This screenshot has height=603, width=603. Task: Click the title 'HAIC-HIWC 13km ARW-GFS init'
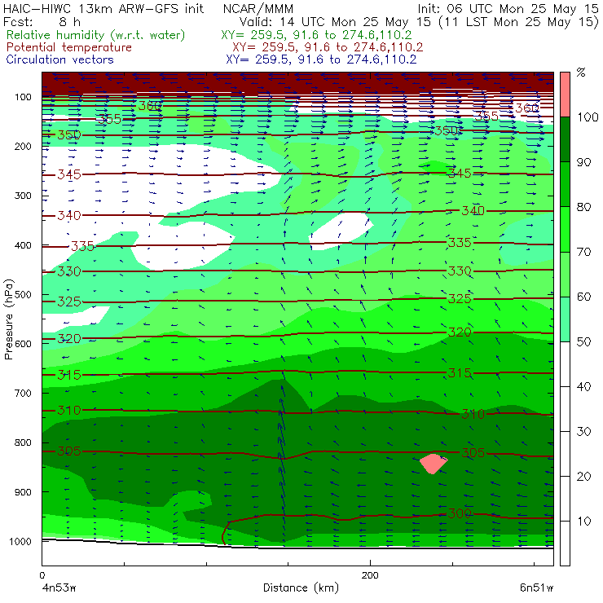(103, 8)
